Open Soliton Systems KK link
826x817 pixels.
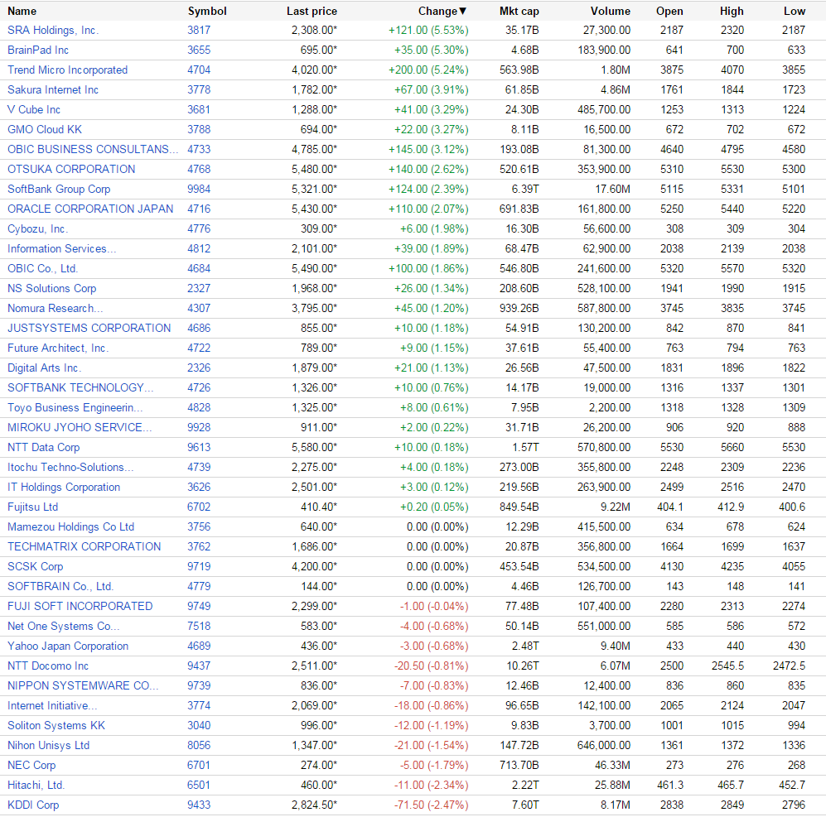pos(56,725)
